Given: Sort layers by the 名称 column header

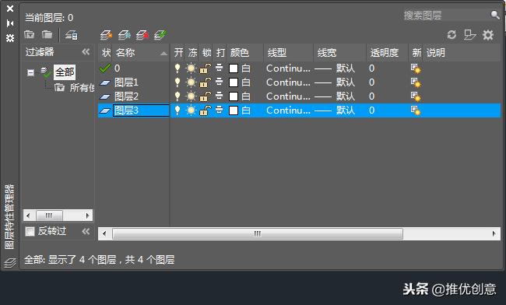Looking at the screenshot, I should coord(141,53).
